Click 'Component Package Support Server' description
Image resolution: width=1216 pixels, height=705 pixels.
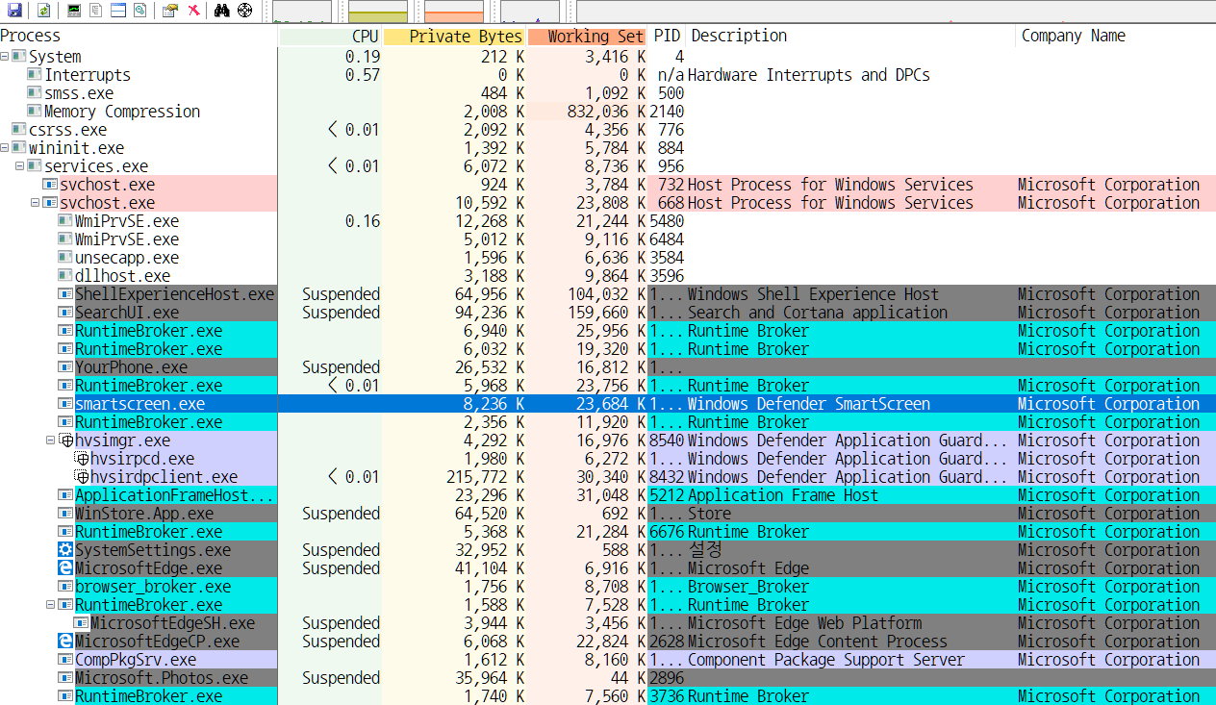[825, 660]
